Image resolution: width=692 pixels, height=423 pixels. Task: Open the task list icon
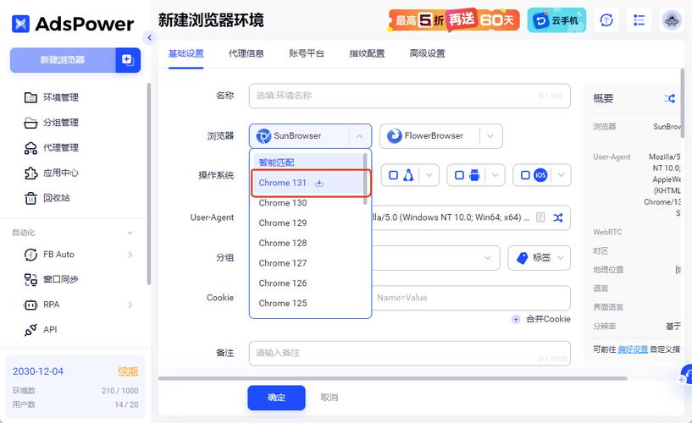pos(639,20)
